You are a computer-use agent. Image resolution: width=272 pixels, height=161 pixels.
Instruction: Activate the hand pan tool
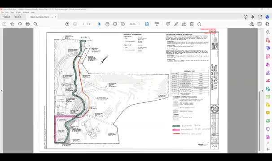click(x=107, y=24)
